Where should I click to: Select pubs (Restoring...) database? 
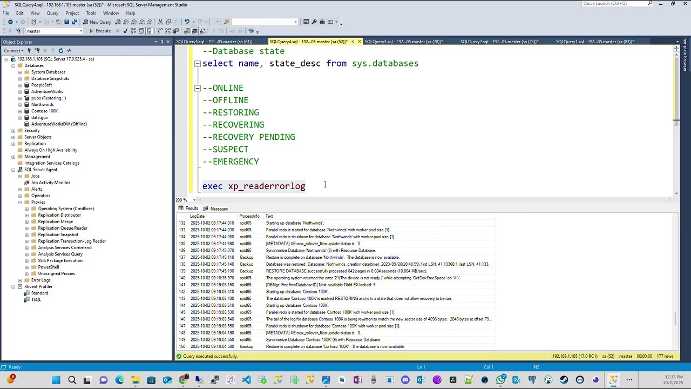[x=49, y=98]
